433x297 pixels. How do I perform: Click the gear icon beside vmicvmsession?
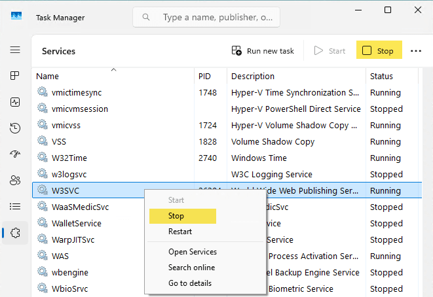(43, 108)
